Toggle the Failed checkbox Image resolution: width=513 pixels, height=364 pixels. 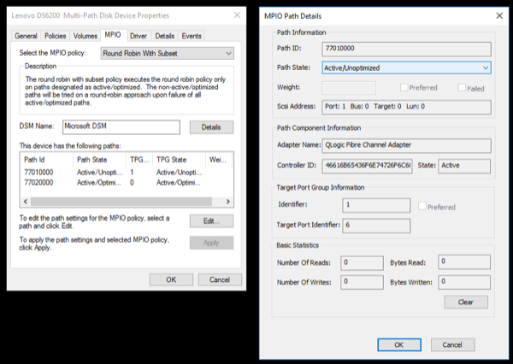(462, 87)
